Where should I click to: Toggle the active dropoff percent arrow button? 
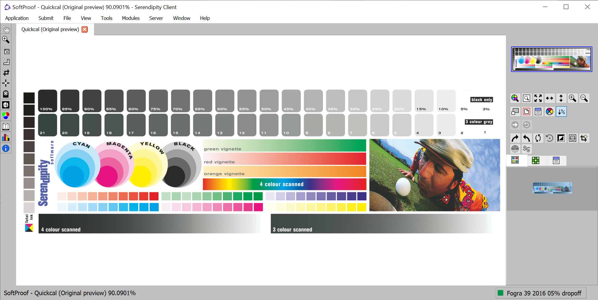click(561, 112)
